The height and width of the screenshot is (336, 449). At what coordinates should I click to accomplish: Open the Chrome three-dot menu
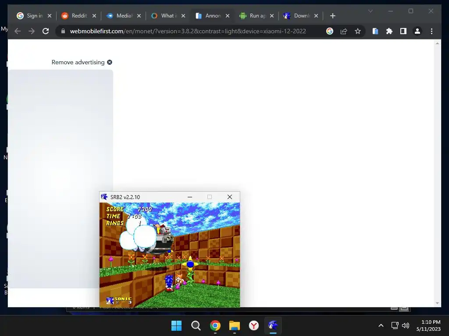pyautogui.click(x=431, y=31)
